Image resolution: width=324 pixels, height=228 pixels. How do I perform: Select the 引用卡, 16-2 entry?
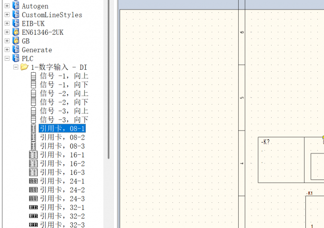click(x=62, y=163)
